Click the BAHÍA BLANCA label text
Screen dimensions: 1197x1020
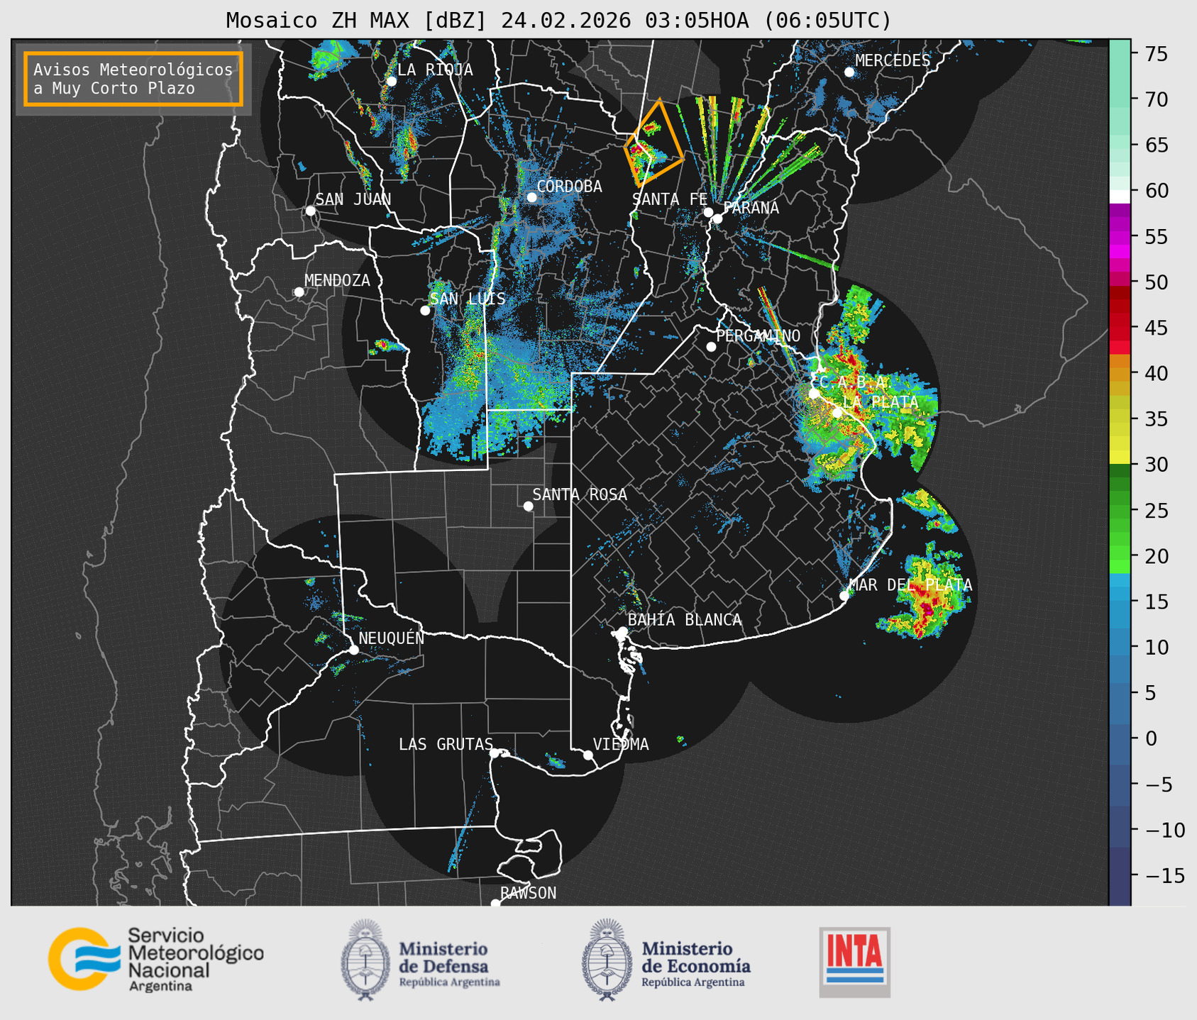pos(685,620)
